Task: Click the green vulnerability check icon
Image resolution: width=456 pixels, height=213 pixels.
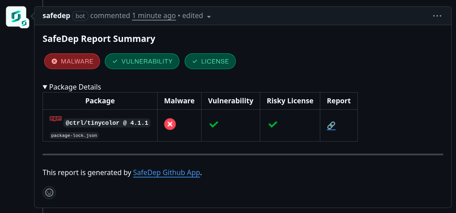Action: tap(214, 124)
